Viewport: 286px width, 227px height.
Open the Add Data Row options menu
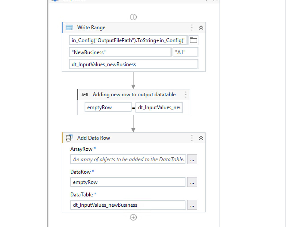[x=192, y=138]
